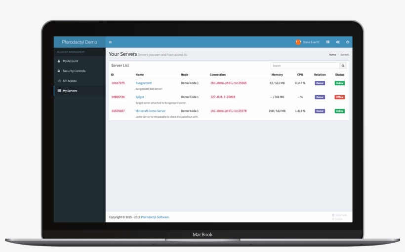Image resolution: width=405 pixels, height=252 pixels.
Task: Open admin settings via the cogs icon
Action: coord(338,42)
